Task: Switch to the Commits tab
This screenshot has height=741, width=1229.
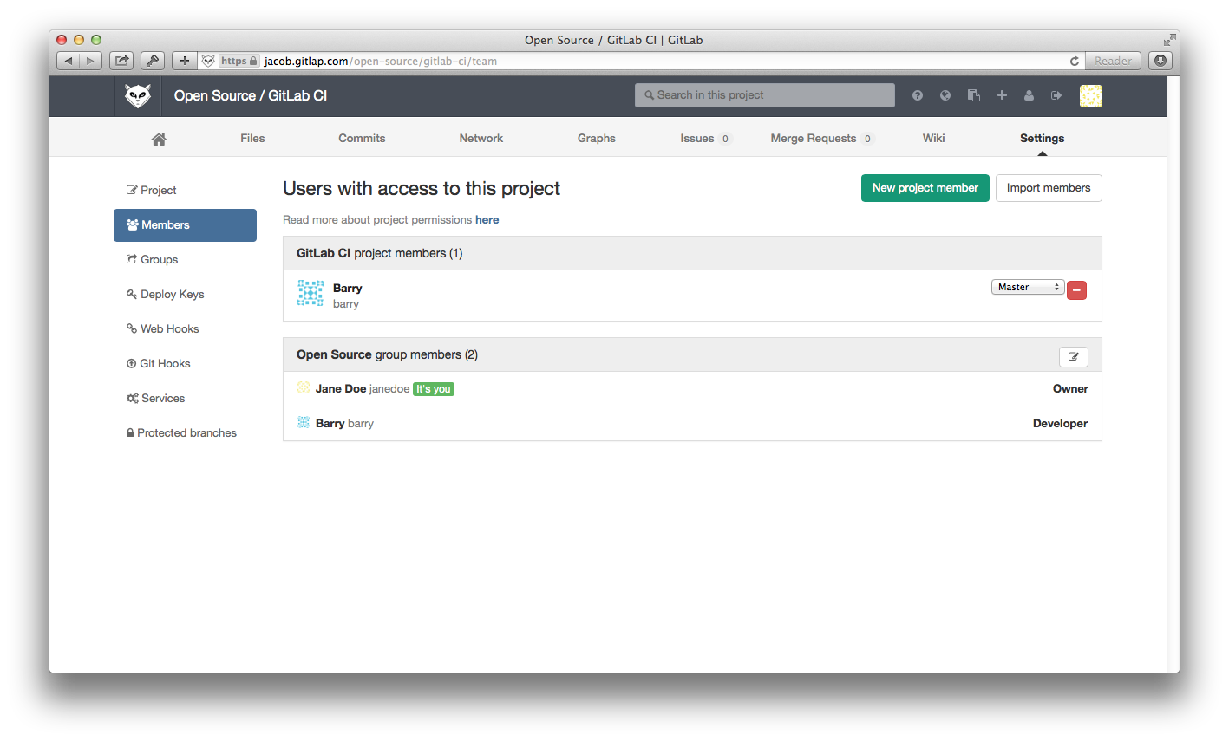Action: click(x=362, y=138)
